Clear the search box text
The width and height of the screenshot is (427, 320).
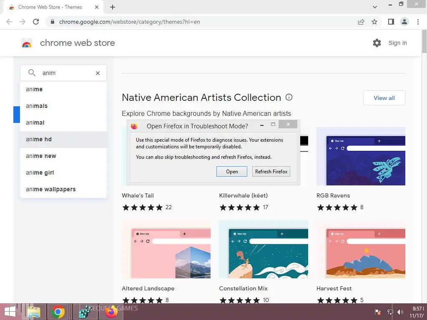(x=98, y=73)
